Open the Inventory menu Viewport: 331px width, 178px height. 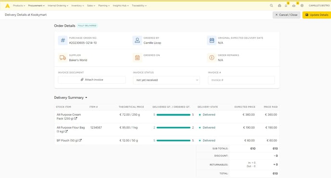(x=77, y=6)
